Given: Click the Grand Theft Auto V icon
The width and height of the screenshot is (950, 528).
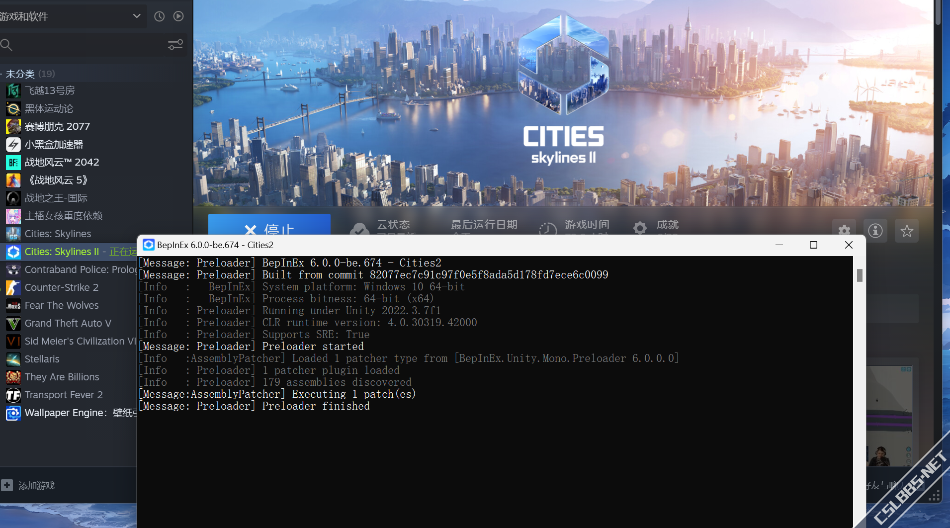Looking at the screenshot, I should click(13, 323).
